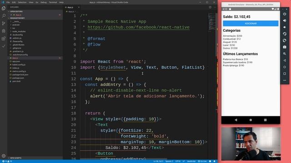Open the Debug menu
291x163 pixels.
pos(44,2)
